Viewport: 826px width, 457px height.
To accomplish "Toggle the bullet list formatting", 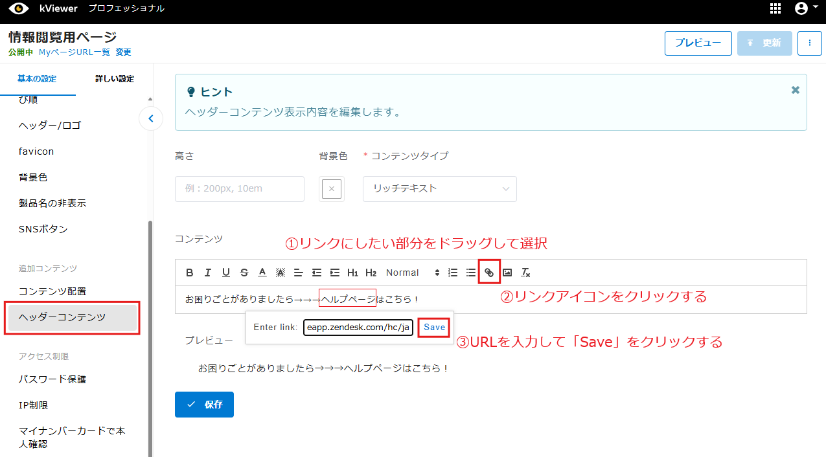I will tap(470, 272).
